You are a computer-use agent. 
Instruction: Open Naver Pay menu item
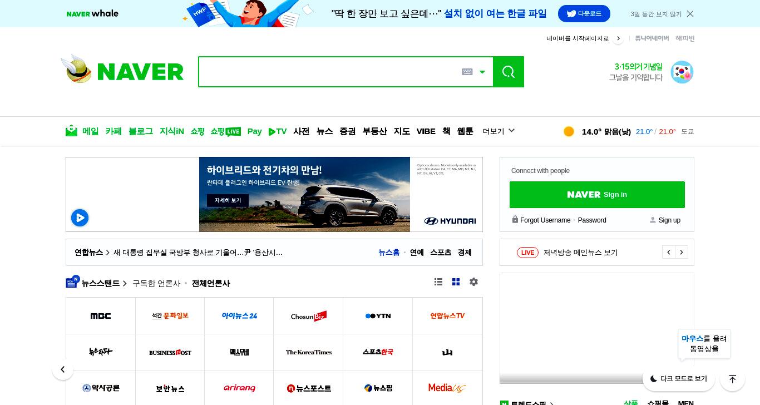tap(254, 131)
